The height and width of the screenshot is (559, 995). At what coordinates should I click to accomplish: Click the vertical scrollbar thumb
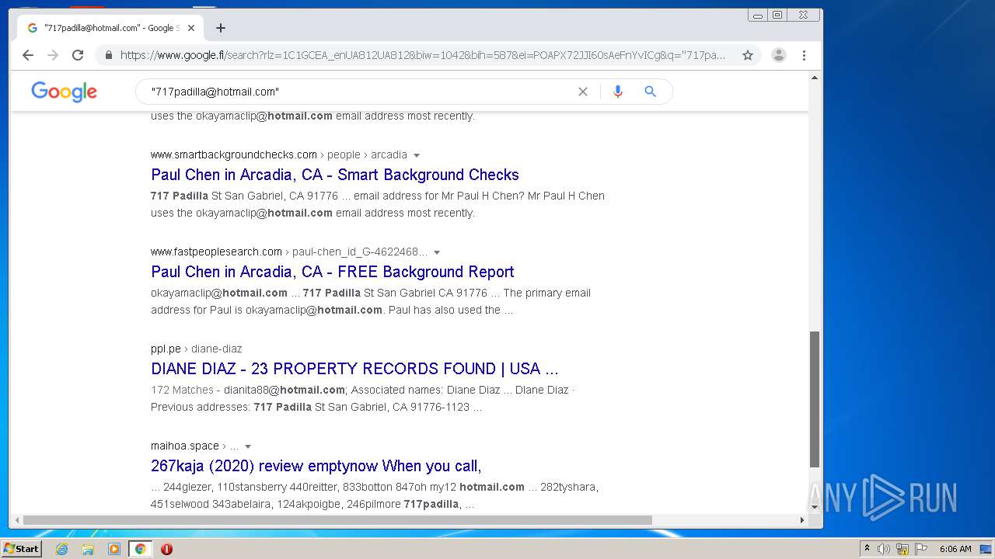(815, 399)
